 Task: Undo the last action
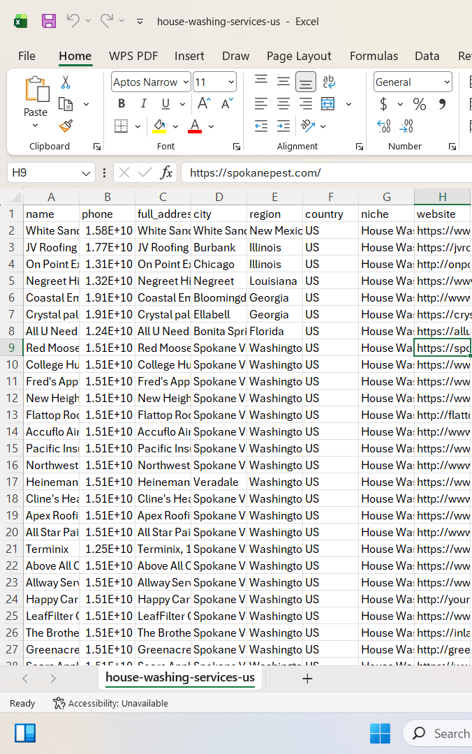pyautogui.click(x=73, y=21)
